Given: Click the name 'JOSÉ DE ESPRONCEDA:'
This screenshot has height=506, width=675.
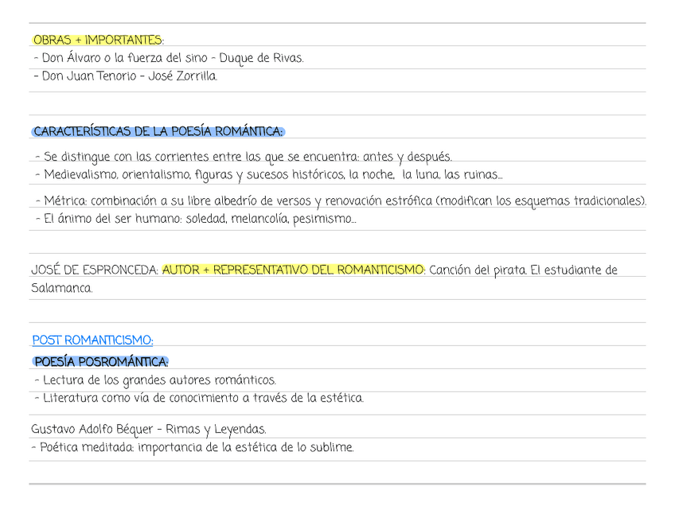Looking at the screenshot, I should coord(95,271).
